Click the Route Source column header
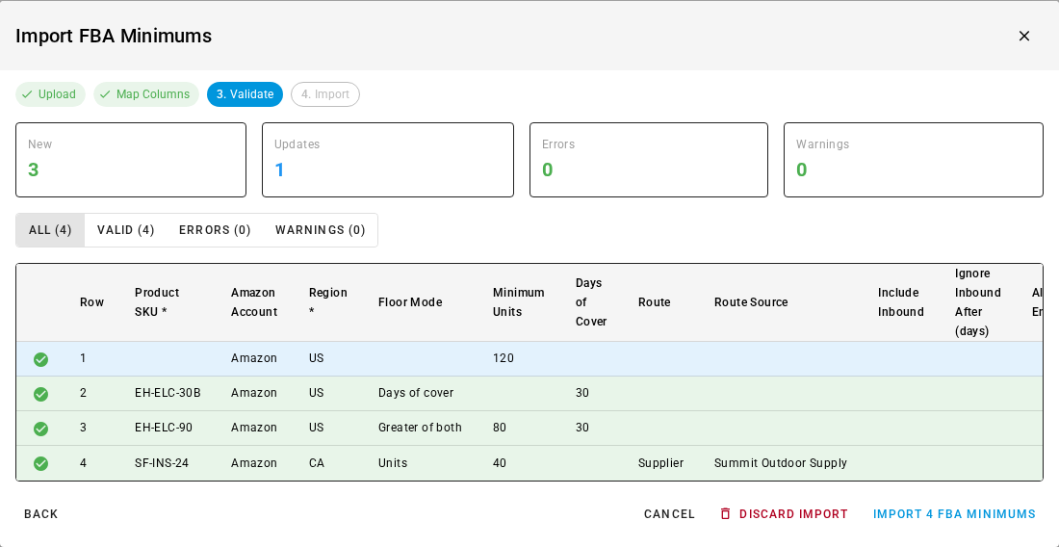Viewport: 1059px width, 547px height. point(751,302)
